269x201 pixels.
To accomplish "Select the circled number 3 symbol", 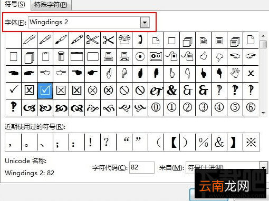I will click(x=204, y=107).
